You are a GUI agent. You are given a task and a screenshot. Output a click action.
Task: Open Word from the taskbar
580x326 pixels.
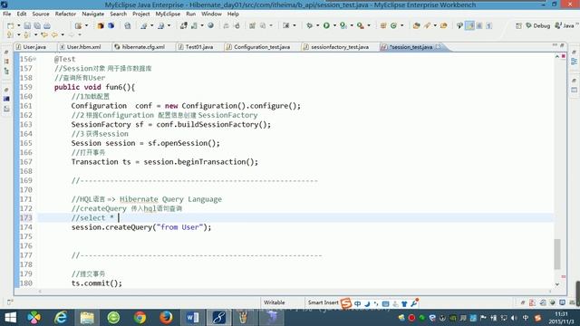[x=192, y=318]
